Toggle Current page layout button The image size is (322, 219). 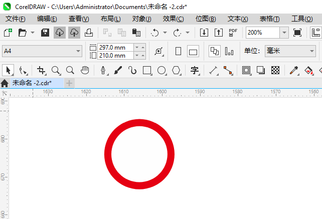point(229,51)
